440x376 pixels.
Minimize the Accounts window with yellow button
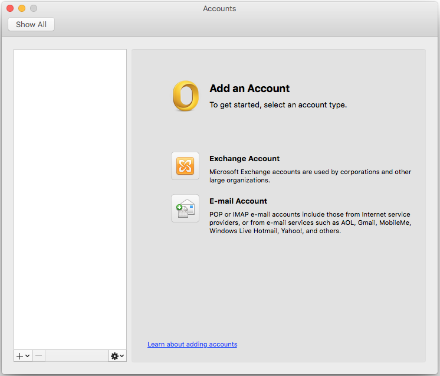click(22, 8)
